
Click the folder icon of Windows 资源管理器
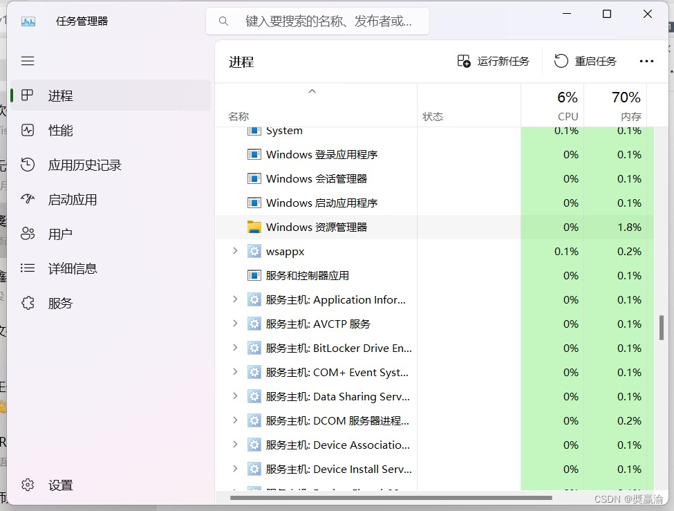pyautogui.click(x=254, y=227)
